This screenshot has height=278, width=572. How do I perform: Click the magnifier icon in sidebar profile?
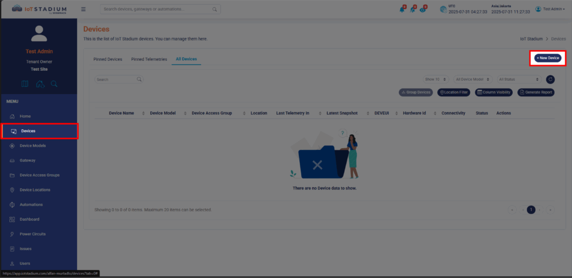pos(54,84)
